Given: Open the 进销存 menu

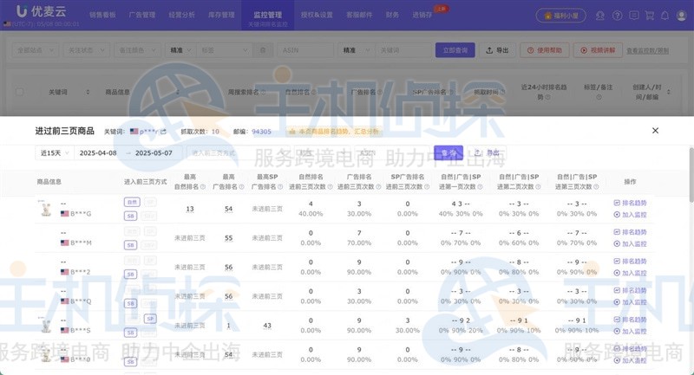Looking at the screenshot, I should [422, 15].
